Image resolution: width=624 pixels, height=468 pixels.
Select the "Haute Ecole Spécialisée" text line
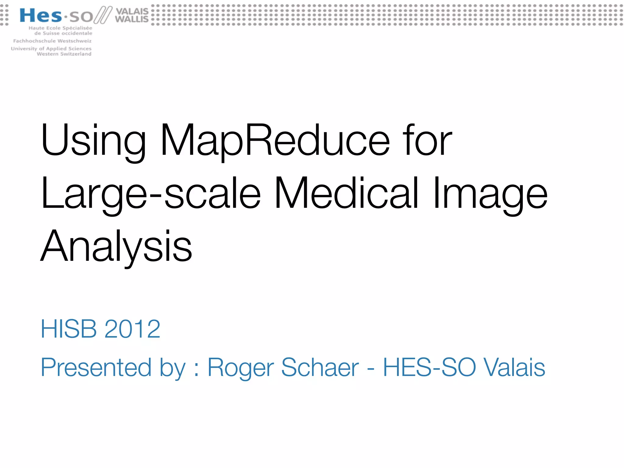pyautogui.click(x=60, y=28)
